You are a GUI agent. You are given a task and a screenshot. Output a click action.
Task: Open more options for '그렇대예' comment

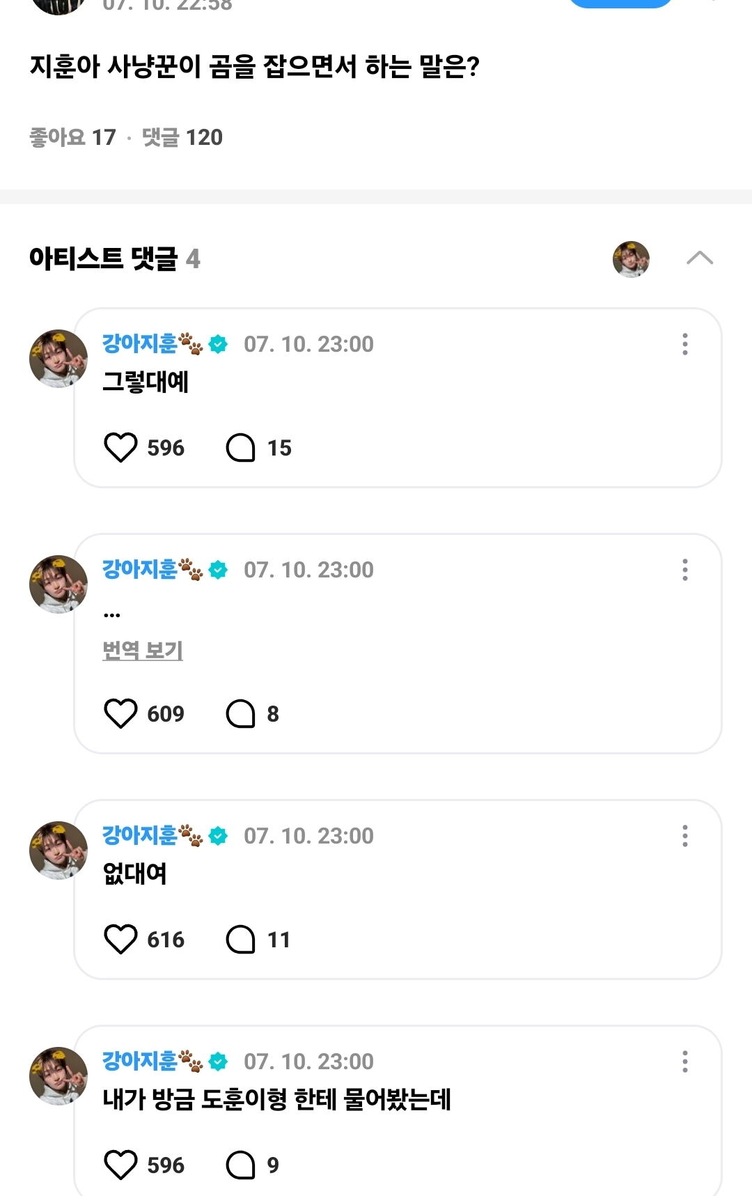pos(685,344)
